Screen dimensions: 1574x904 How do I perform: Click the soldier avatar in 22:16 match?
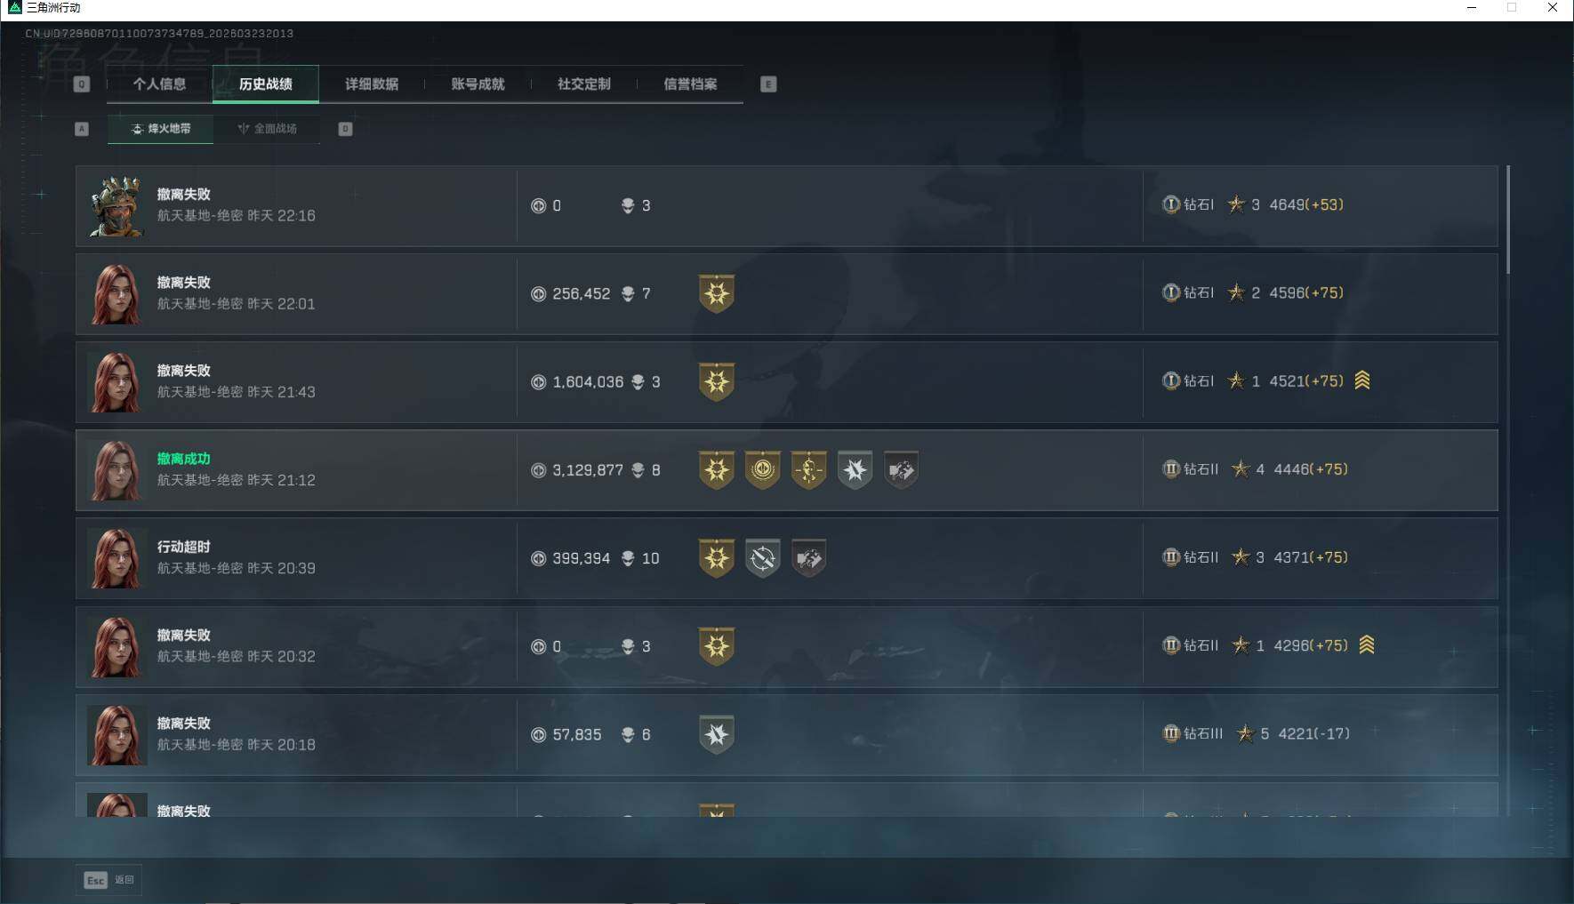pyautogui.click(x=116, y=206)
